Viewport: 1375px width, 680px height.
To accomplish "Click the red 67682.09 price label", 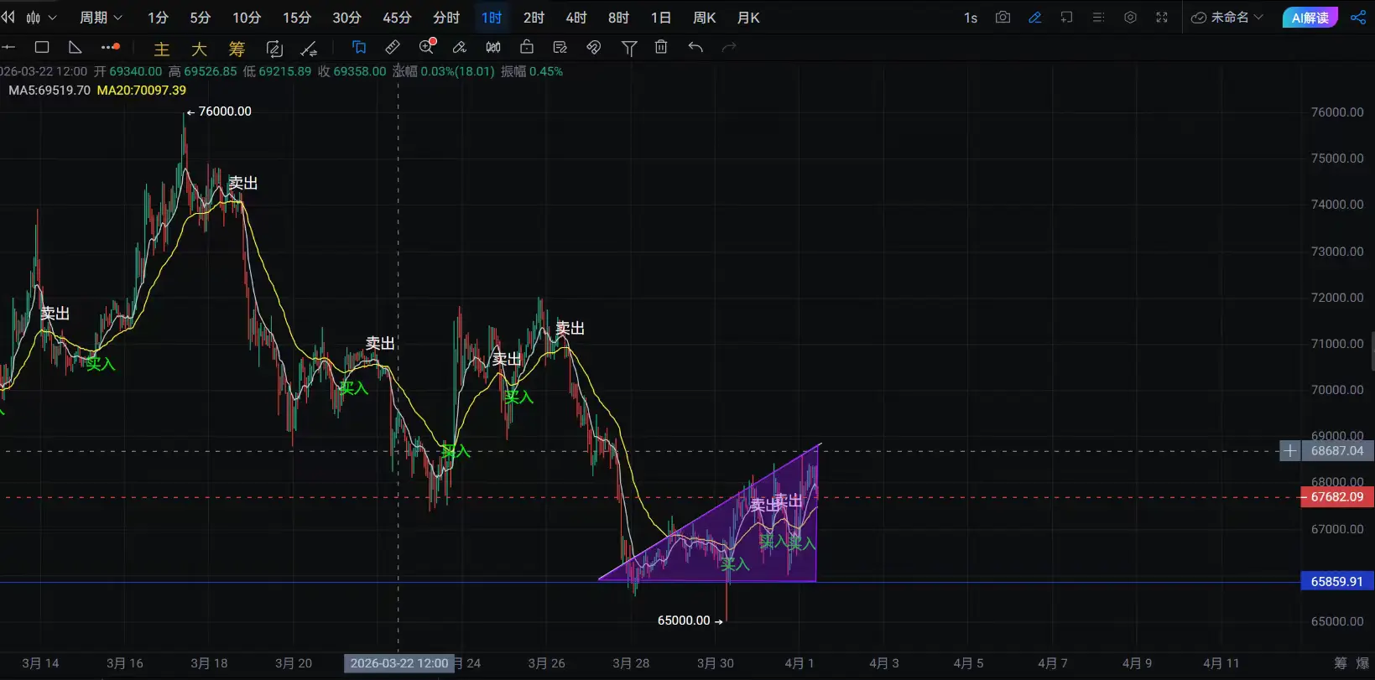I will [x=1336, y=497].
